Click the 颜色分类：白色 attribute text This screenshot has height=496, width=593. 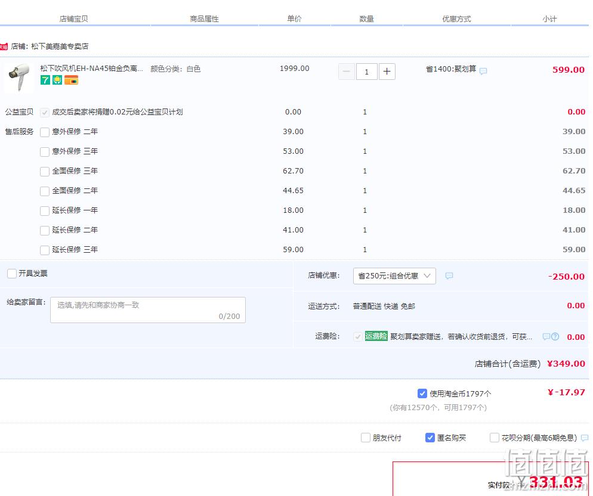[175, 69]
